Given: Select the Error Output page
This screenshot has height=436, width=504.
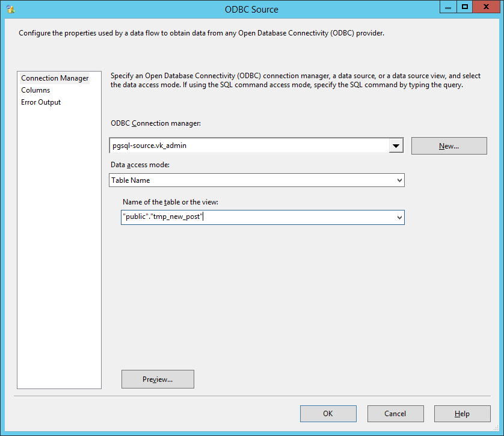Looking at the screenshot, I should point(40,102).
